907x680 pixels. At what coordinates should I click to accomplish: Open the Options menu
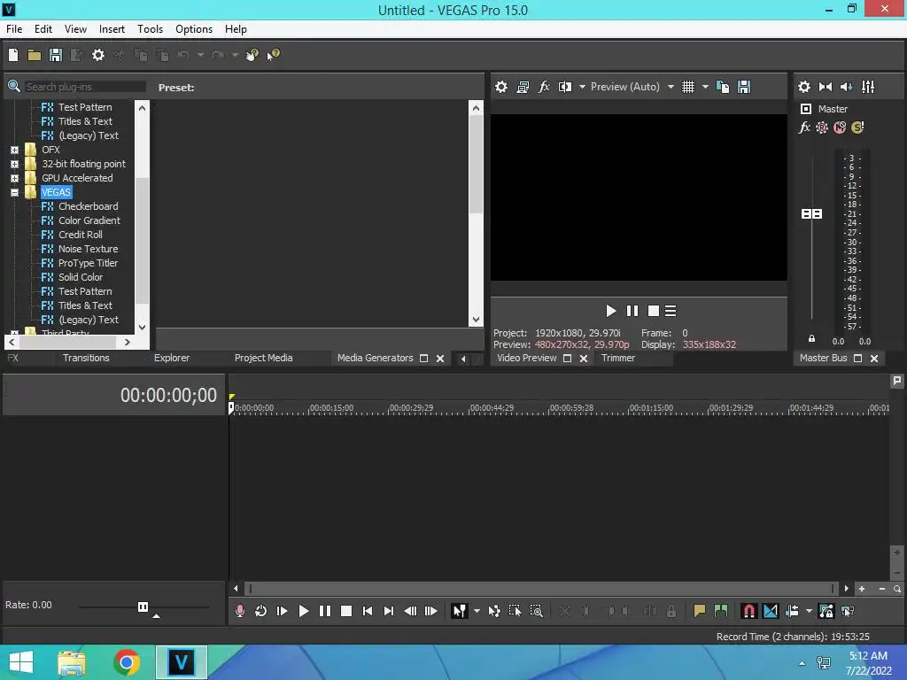(x=194, y=29)
